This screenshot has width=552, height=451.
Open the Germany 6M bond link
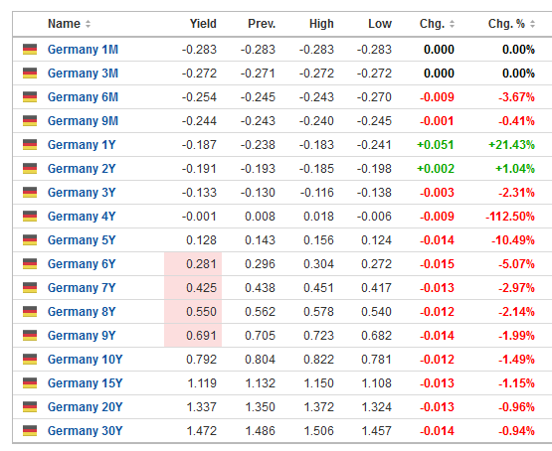pos(83,97)
